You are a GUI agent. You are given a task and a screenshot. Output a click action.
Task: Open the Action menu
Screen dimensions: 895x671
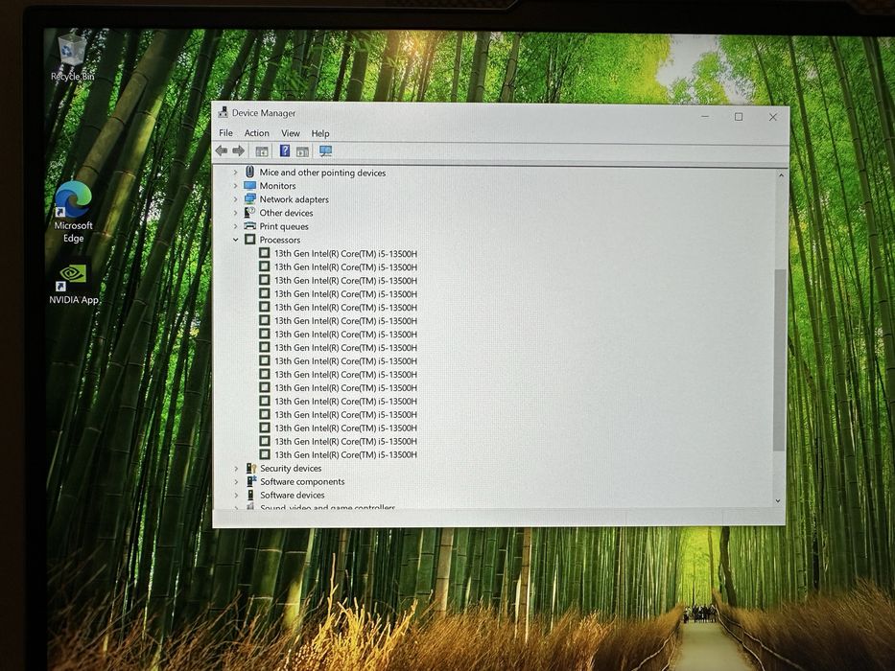point(257,133)
